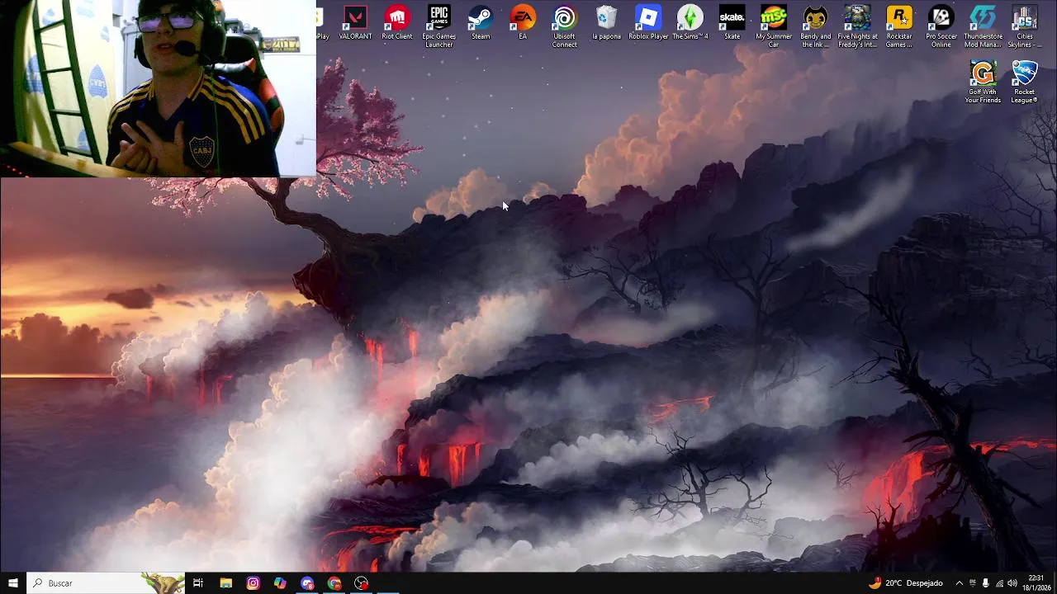Click the Buscar taskbar search box
Screen dimensions: 1057x594
(x=105, y=583)
